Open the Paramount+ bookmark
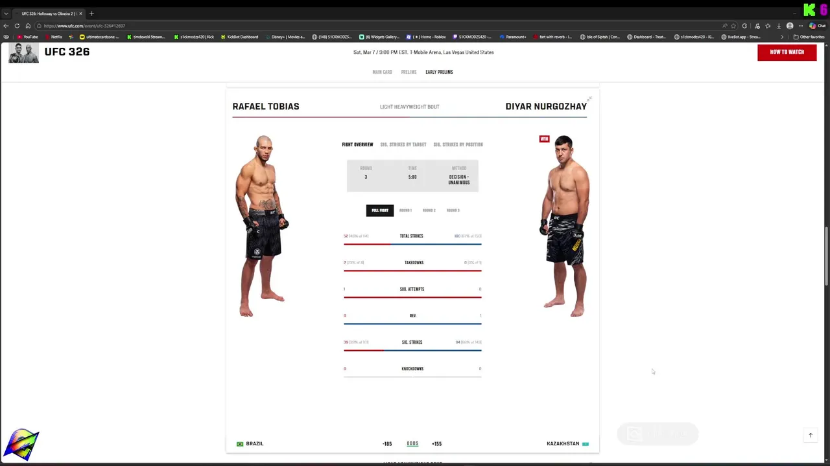Screen dimensions: 830x466 coord(513,37)
